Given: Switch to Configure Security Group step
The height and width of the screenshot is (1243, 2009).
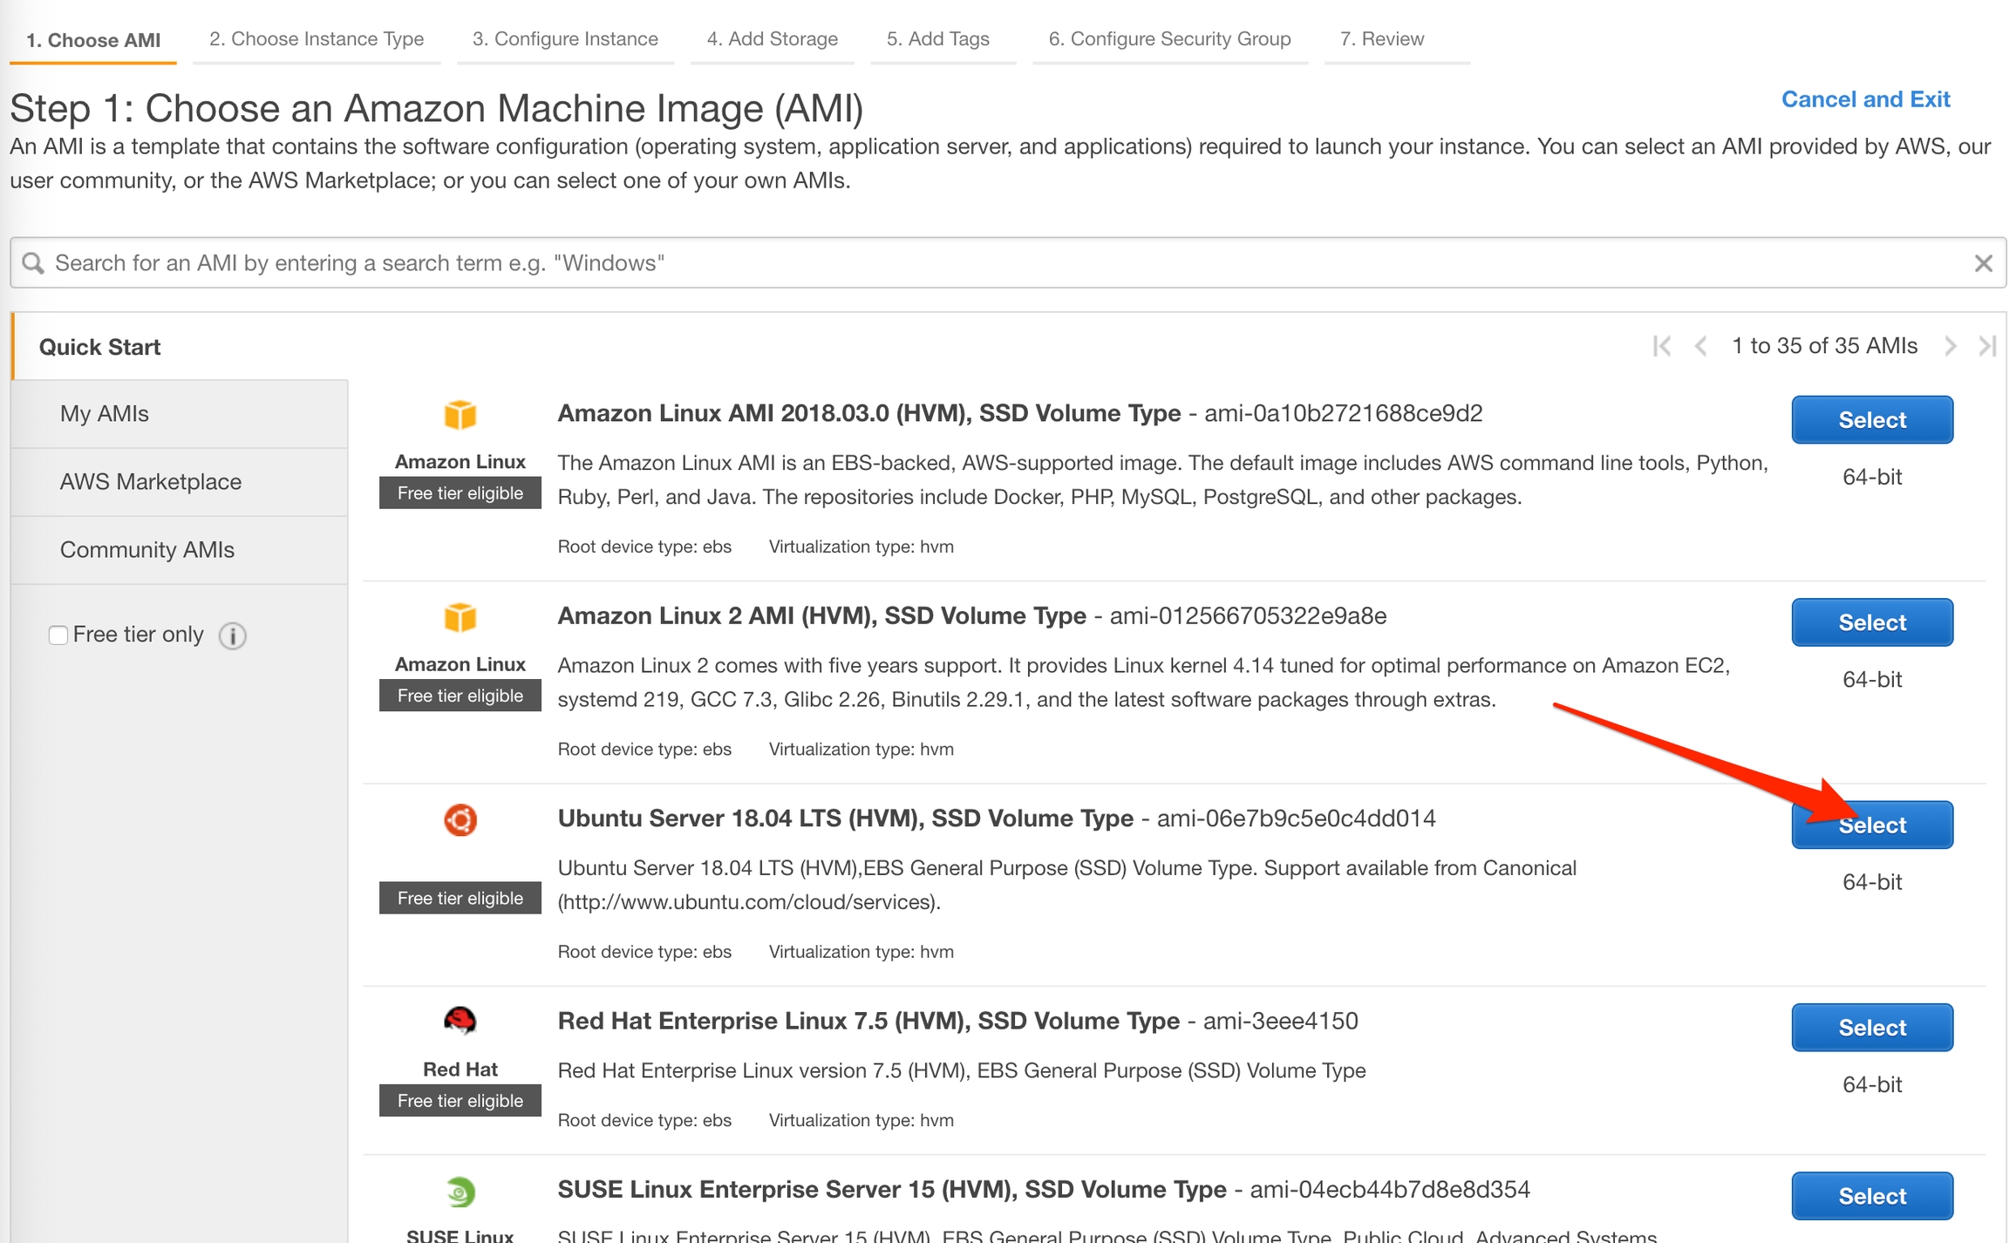Looking at the screenshot, I should [x=1168, y=39].
